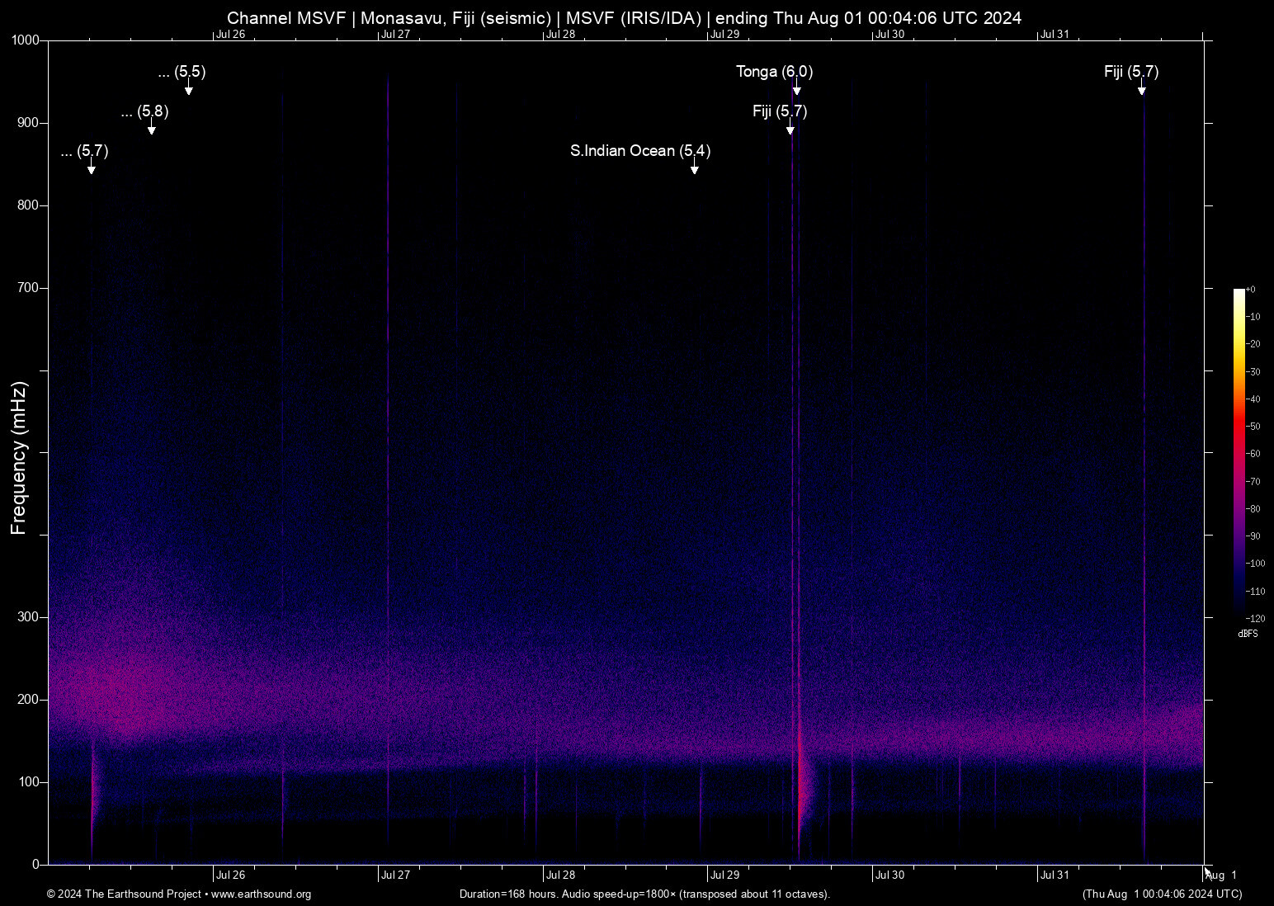This screenshot has height=906, width=1274.
Task: Select the '... (5.5)' event label
Action: [x=182, y=72]
